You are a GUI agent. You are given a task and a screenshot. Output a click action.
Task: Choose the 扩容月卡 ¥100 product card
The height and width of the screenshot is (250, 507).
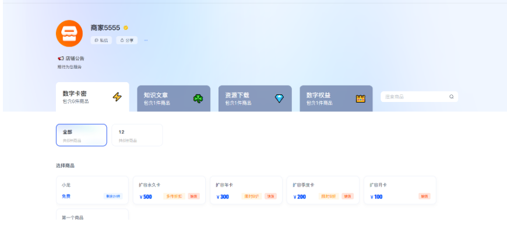point(400,191)
